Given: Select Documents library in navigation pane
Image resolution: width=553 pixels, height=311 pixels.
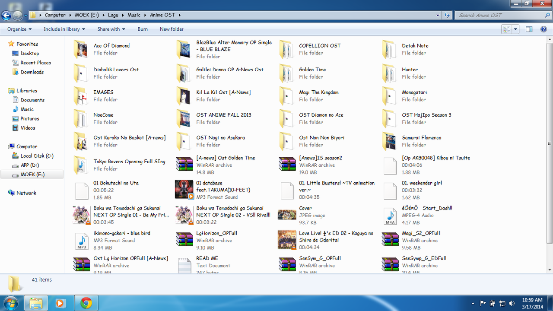Looking at the screenshot, I should [x=32, y=100].
